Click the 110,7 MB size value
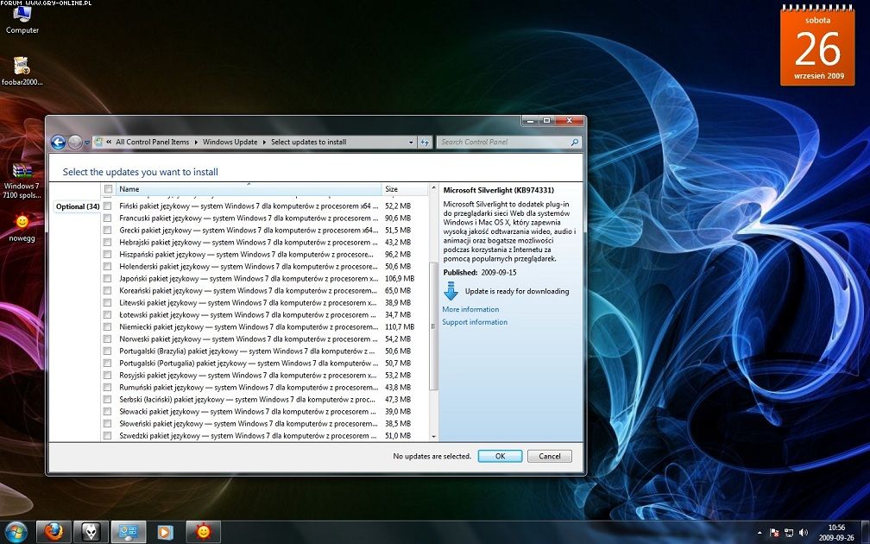The image size is (870, 544). point(400,327)
